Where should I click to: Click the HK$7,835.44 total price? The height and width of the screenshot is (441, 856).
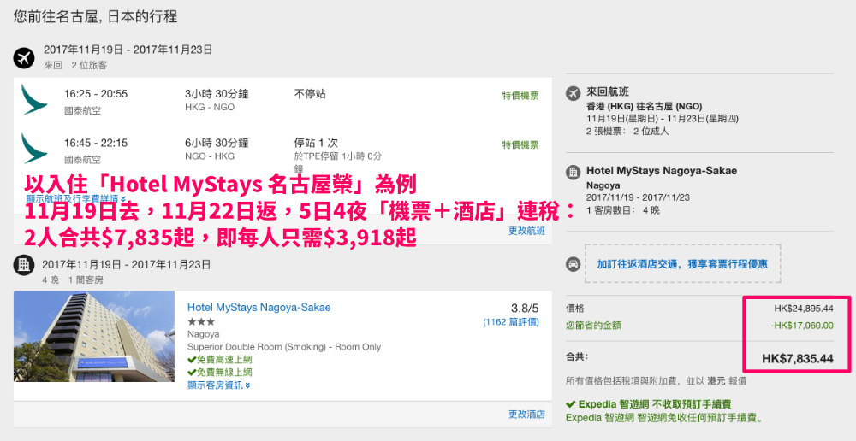tap(798, 358)
